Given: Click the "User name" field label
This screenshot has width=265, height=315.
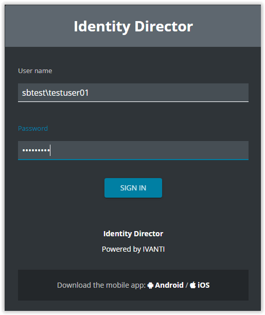Looking at the screenshot, I should 35,71.
